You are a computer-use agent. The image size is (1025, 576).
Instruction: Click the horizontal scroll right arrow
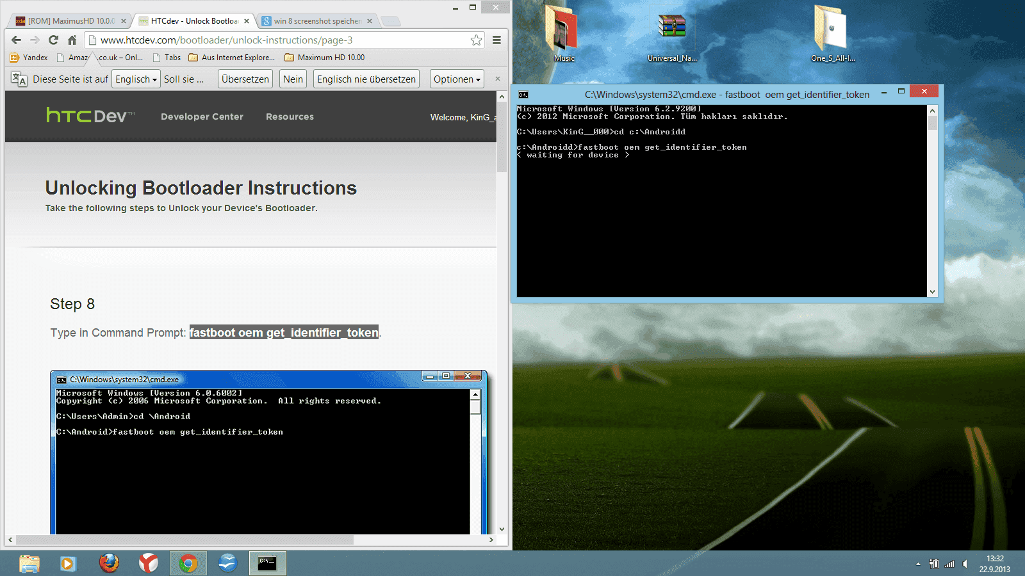pyautogui.click(x=491, y=540)
